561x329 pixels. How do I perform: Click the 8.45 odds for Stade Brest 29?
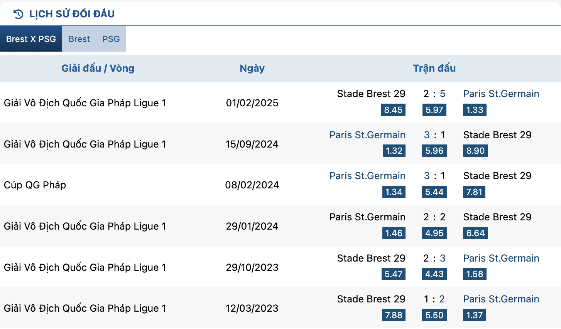393,110
